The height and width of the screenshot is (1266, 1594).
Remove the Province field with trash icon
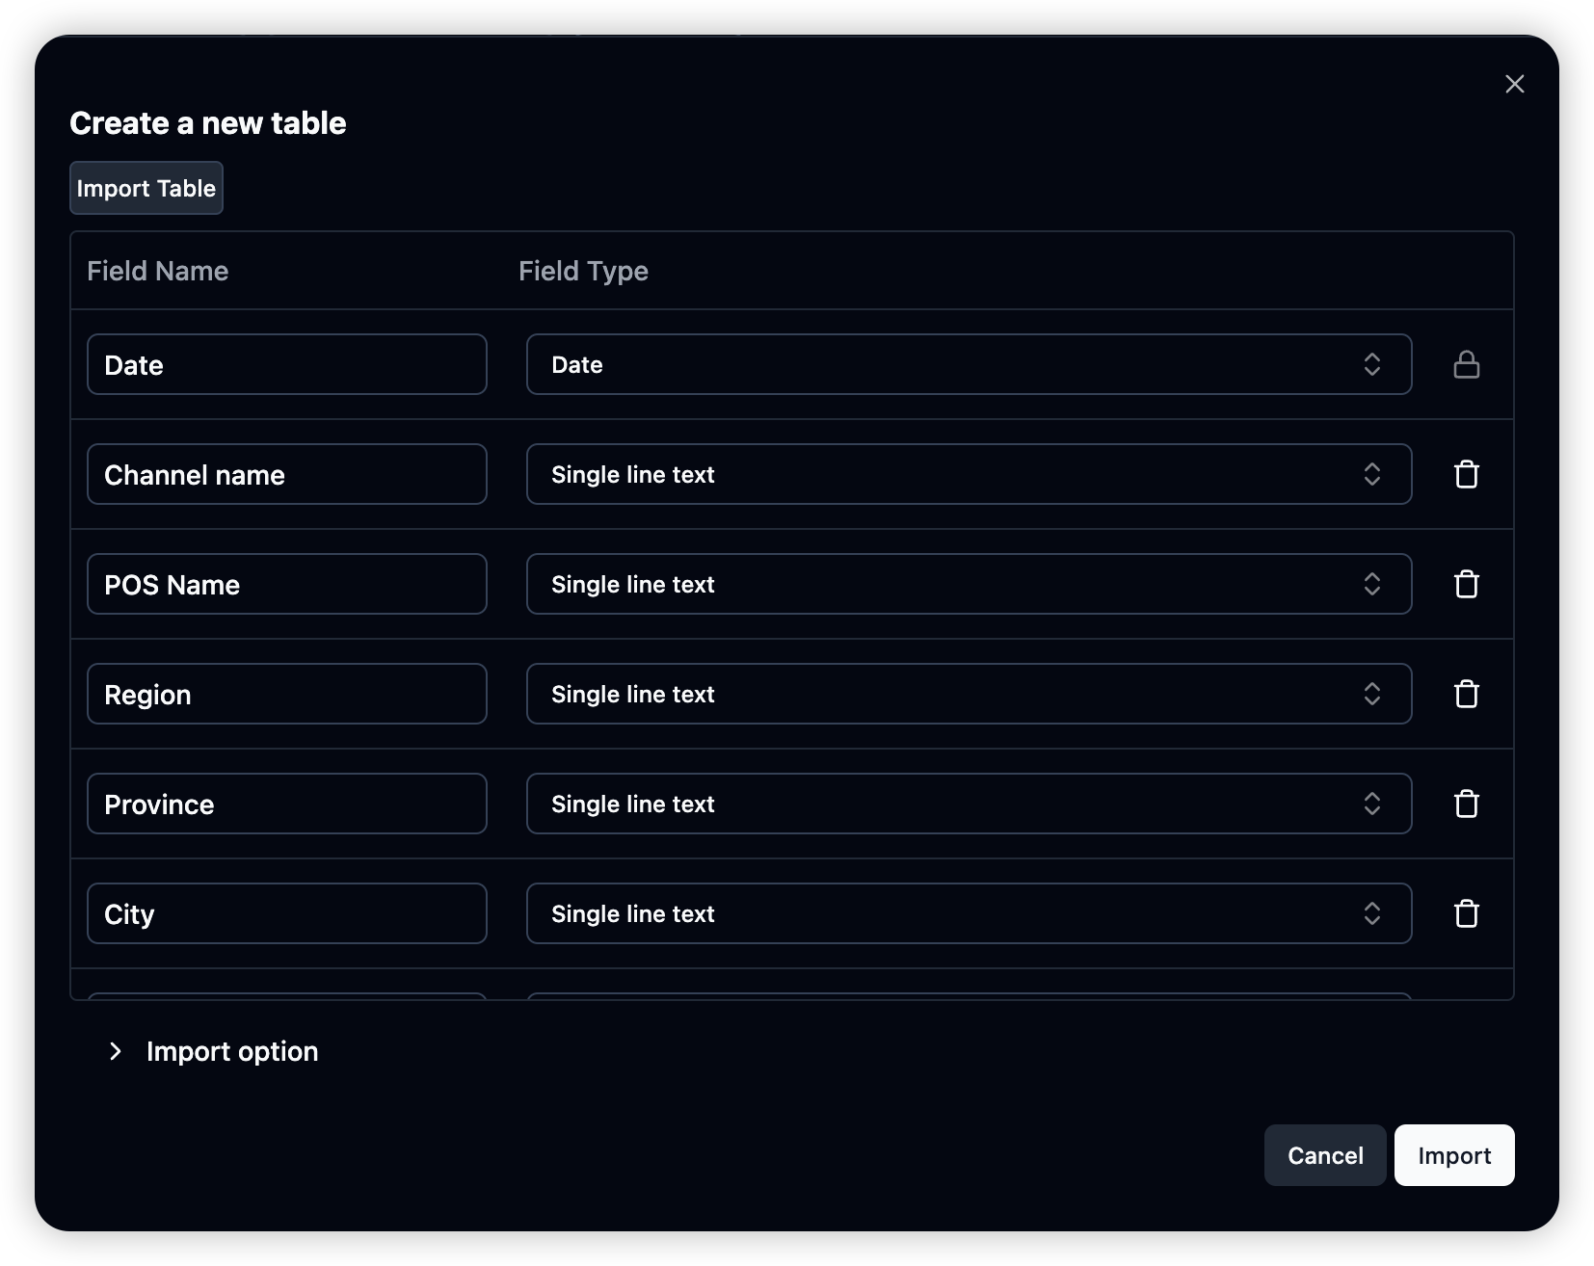pyautogui.click(x=1466, y=804)
